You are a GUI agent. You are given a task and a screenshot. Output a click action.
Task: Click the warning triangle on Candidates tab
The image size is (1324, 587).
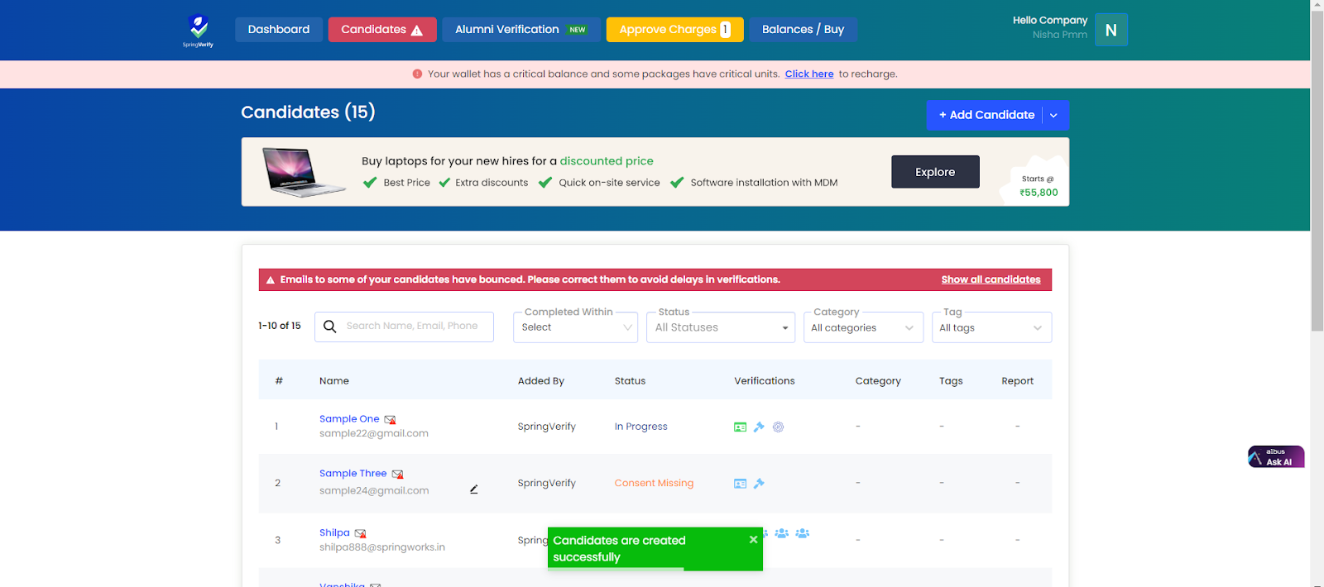pos(417,30)
